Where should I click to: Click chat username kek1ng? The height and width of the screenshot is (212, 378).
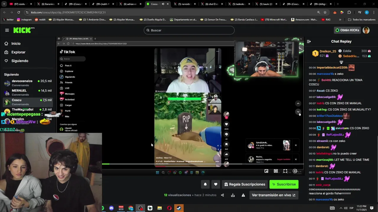pyautogui.click(x=321, y=110)
